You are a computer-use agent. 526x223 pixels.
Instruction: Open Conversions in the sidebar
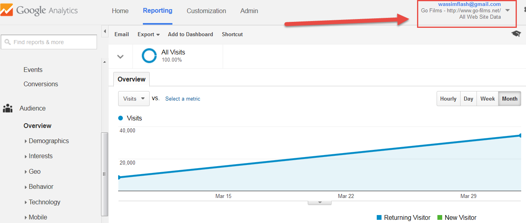tap(41, 84)
